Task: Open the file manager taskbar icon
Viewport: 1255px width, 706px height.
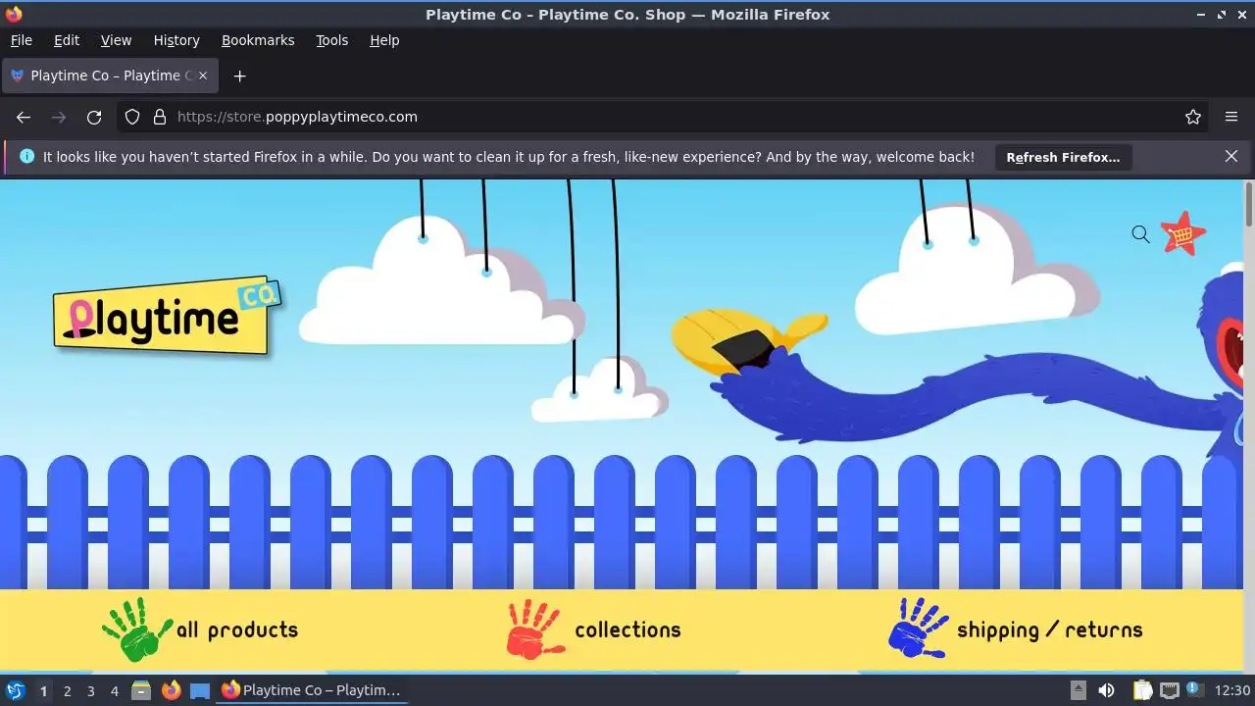Action: (x=141, y=690)
